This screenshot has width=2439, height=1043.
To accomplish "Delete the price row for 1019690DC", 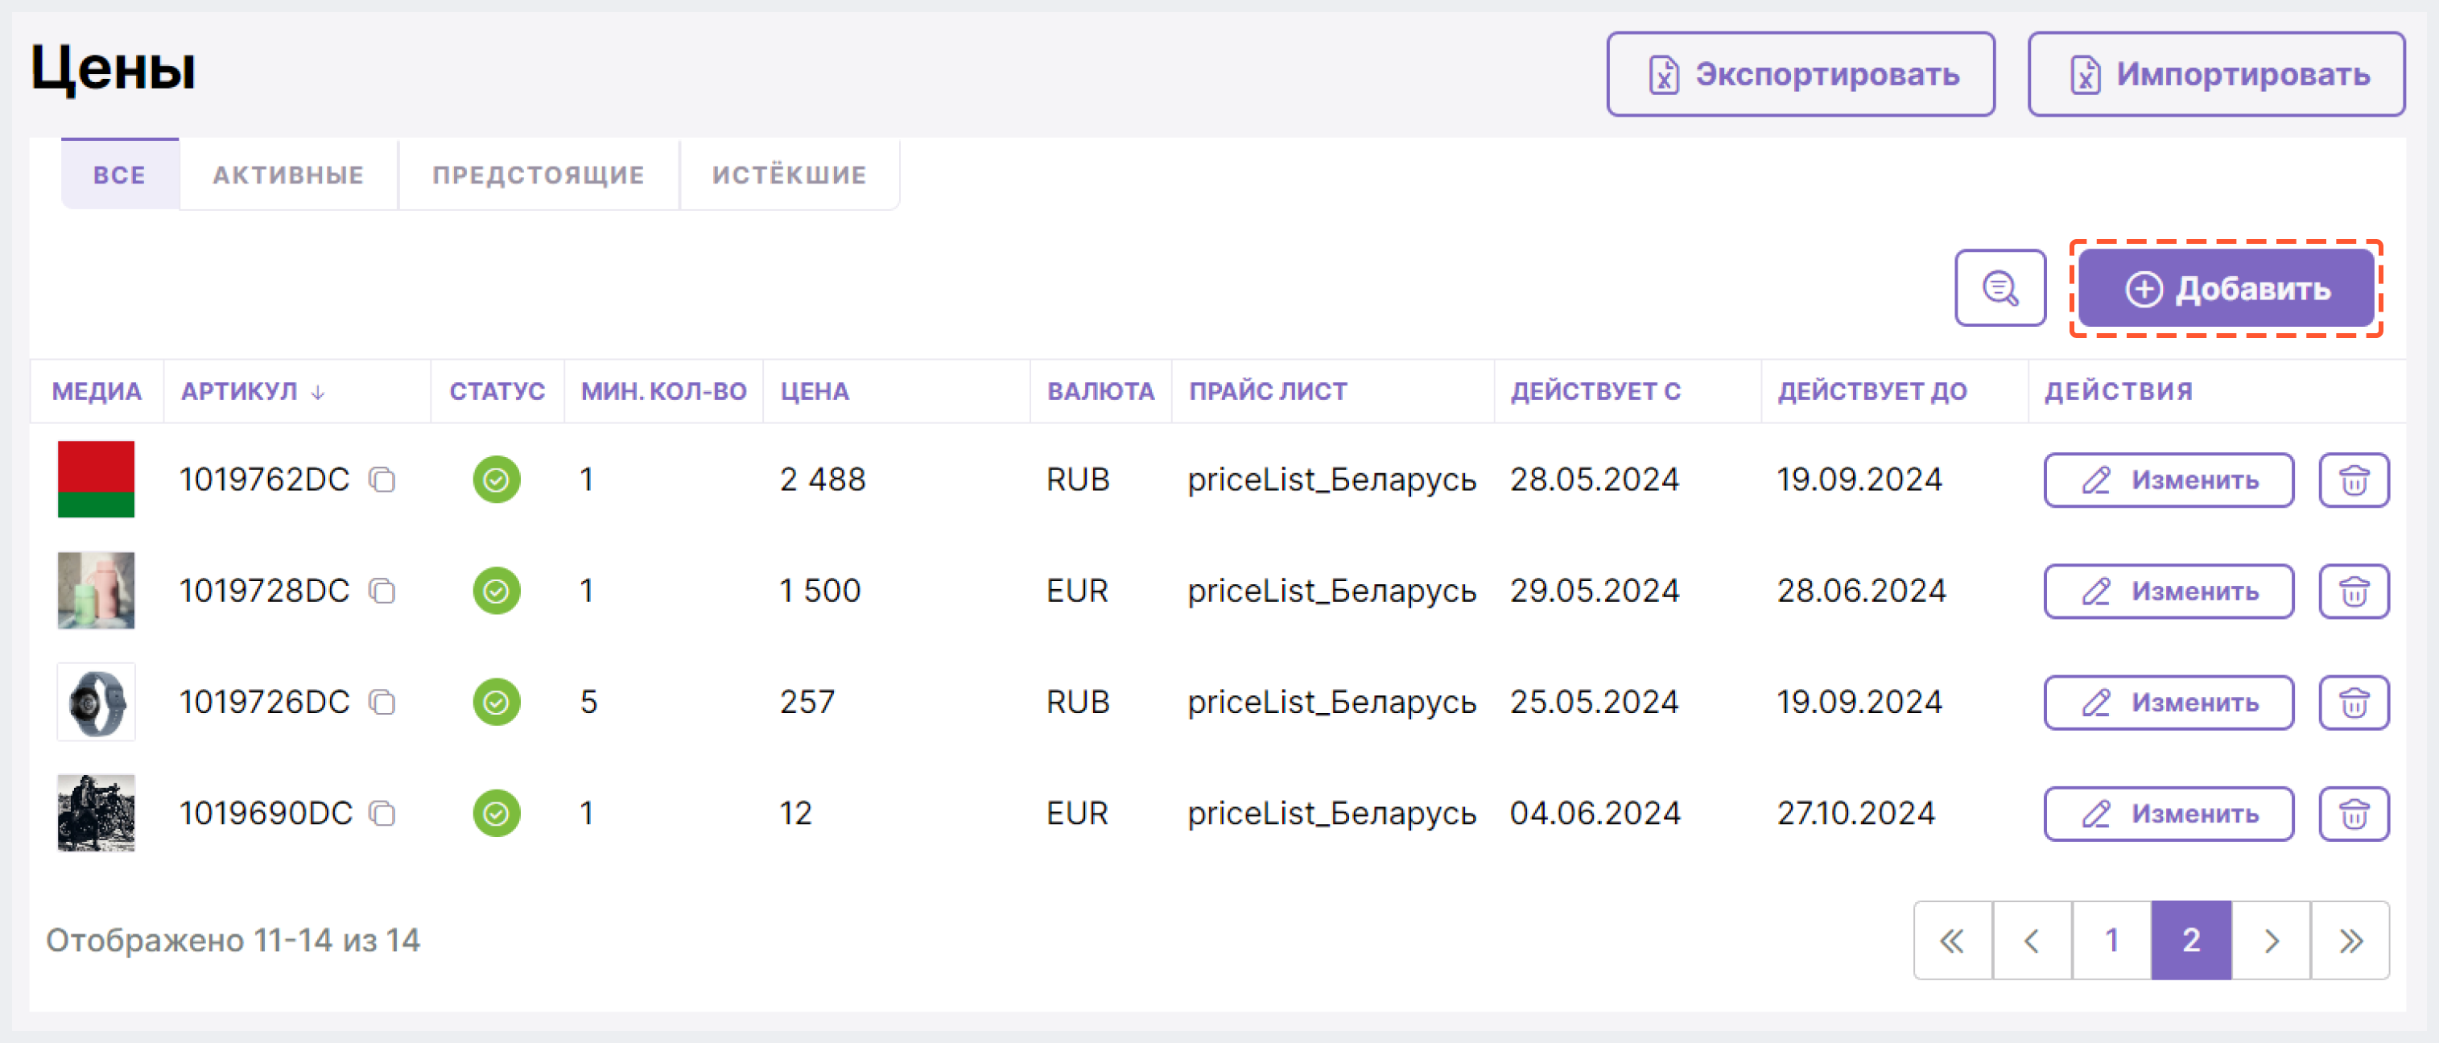I will (x=2354, y=813).
